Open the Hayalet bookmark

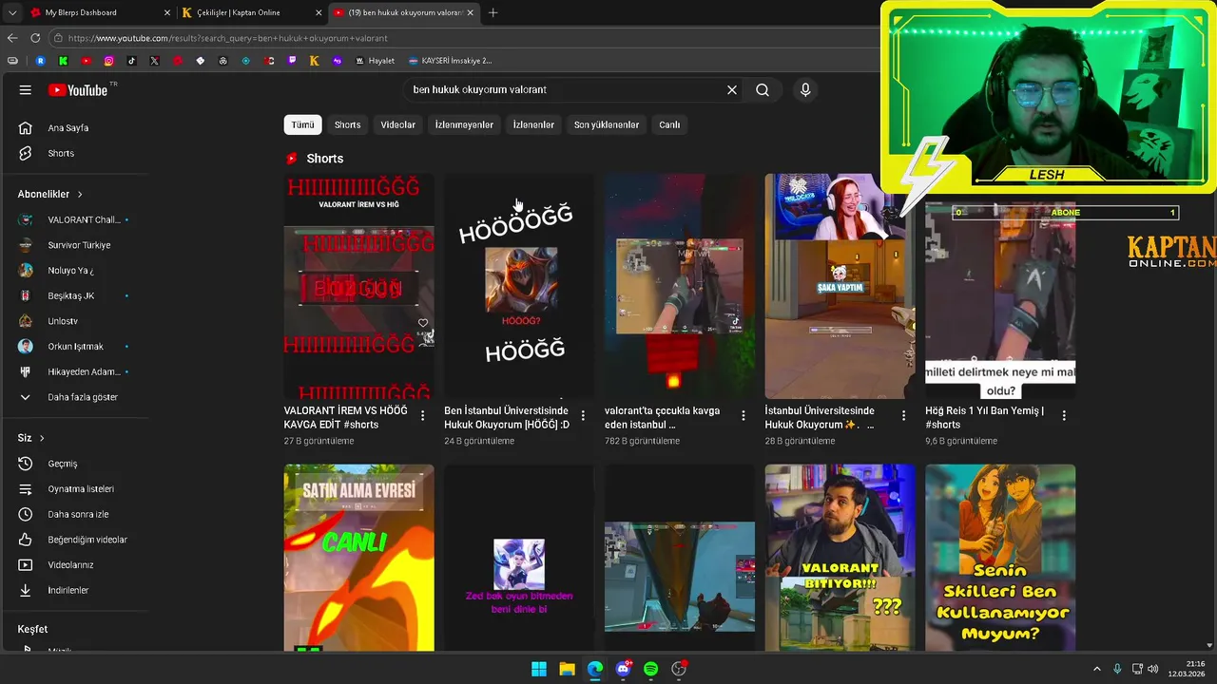[375, 61]
